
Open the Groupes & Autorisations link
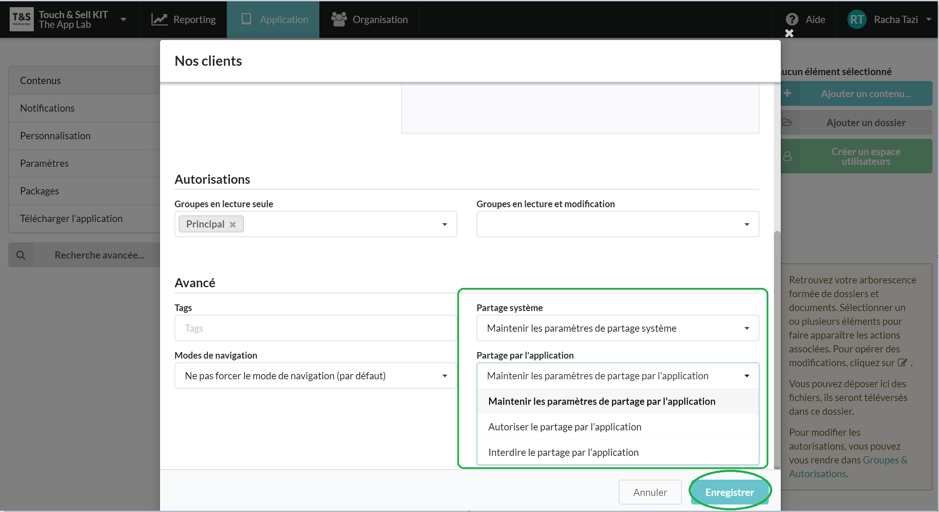coord(848,467)
